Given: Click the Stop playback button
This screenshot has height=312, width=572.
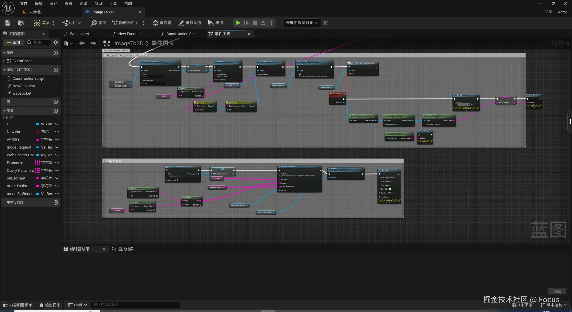Looking at the screenshot, I should pyautogui.click(x=255, y=23).
